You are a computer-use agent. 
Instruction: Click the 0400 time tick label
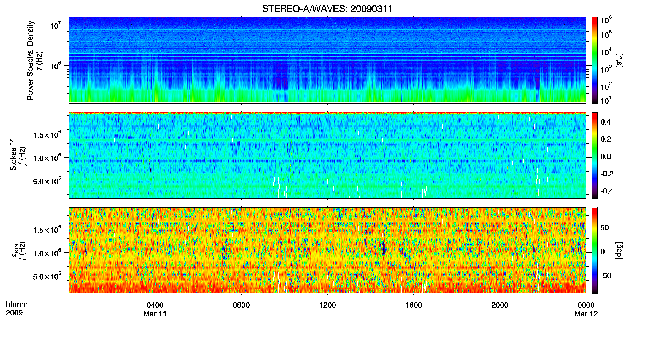(x=155, y=305)
